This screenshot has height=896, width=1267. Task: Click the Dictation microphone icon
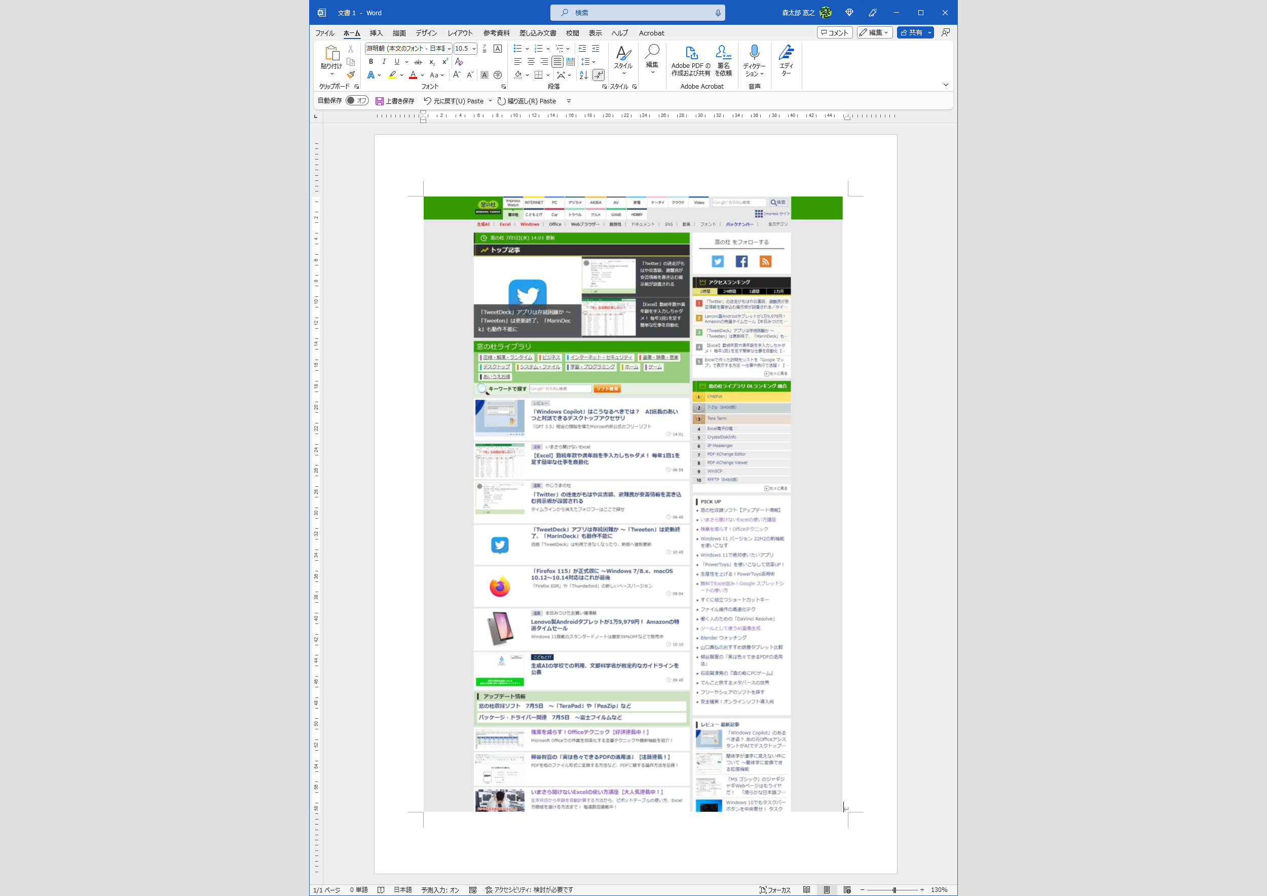pos(754,52)
